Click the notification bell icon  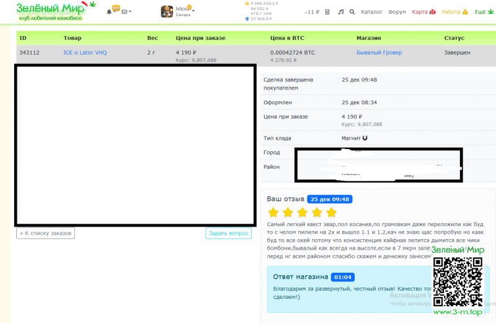110,12
